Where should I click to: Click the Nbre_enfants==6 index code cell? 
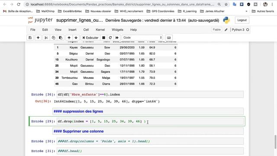[150, 94]
